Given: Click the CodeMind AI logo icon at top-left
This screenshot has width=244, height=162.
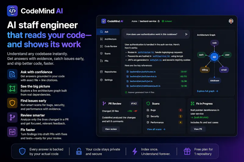Looking at the screenshot, I should click(x=12, y=11).
